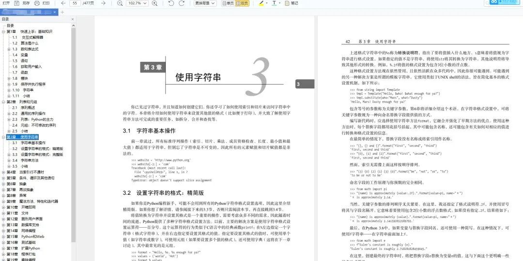Viewport: 523px width, 261px height.
Task: Click the outline scrollbar up arrow
Action: pyautogui.click(x=74, y=25)
